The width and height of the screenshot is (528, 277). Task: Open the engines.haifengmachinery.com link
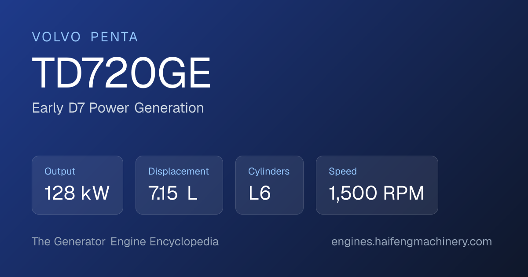tap(411, 242)
